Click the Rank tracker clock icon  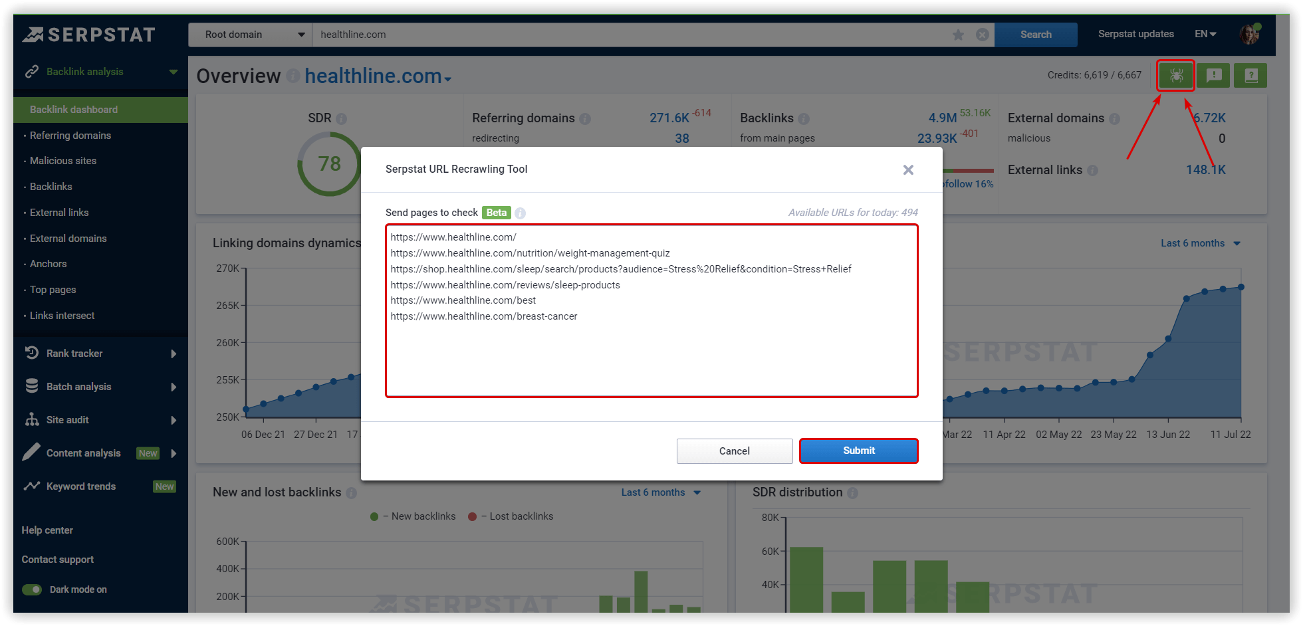click(31, 353)
